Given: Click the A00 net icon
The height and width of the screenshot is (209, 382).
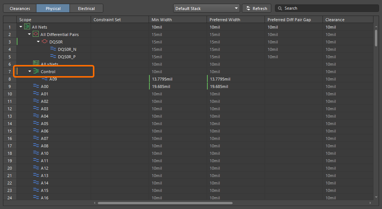Looking at the screenshot, I should click(x=36, y=86).
